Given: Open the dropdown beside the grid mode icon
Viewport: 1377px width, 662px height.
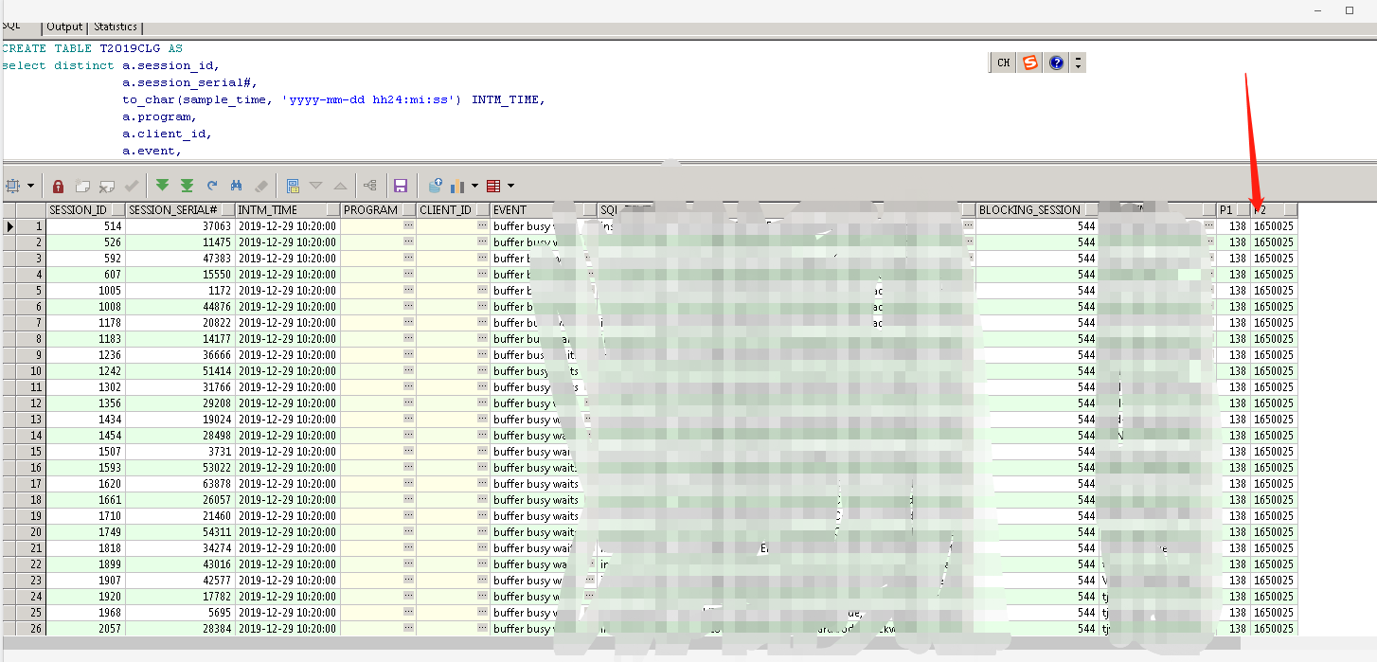Looking at the screenshot, I should coord(31,186).
